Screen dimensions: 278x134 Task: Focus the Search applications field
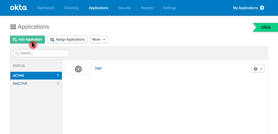tap(41, 53)
